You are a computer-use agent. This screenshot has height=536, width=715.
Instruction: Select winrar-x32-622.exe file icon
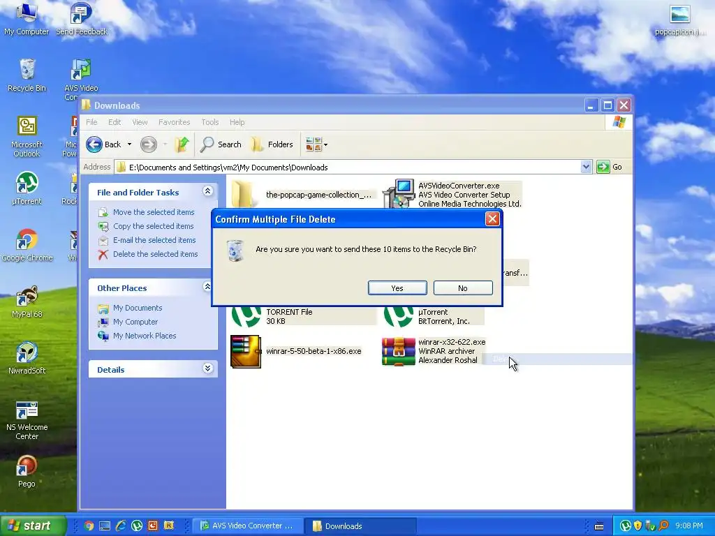click(x=399, y=351)
